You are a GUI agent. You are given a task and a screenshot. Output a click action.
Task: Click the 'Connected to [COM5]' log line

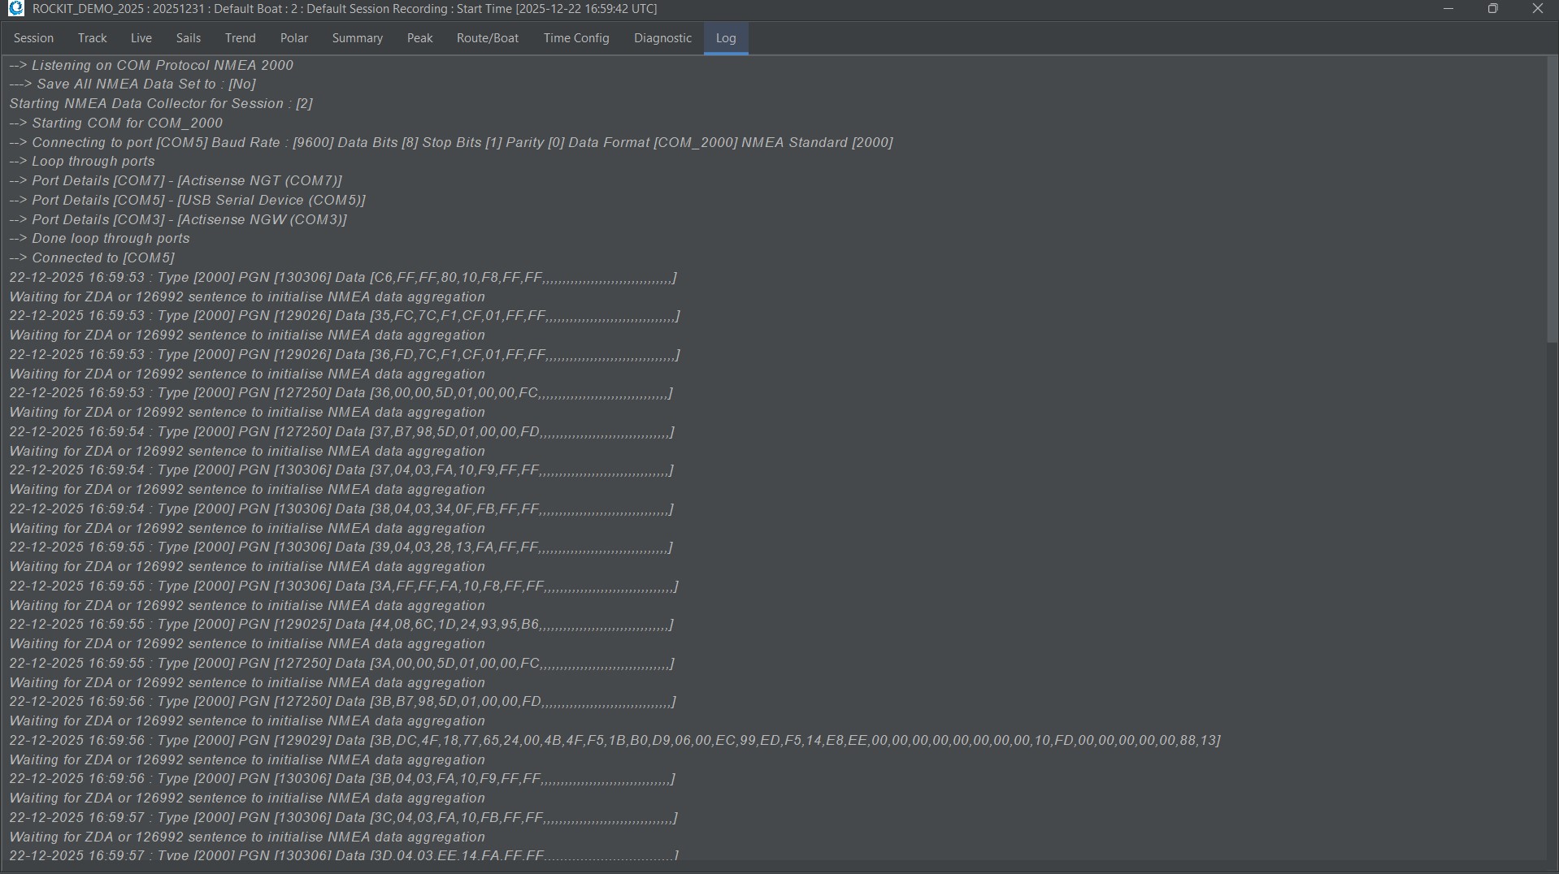[x=92, y=258]
